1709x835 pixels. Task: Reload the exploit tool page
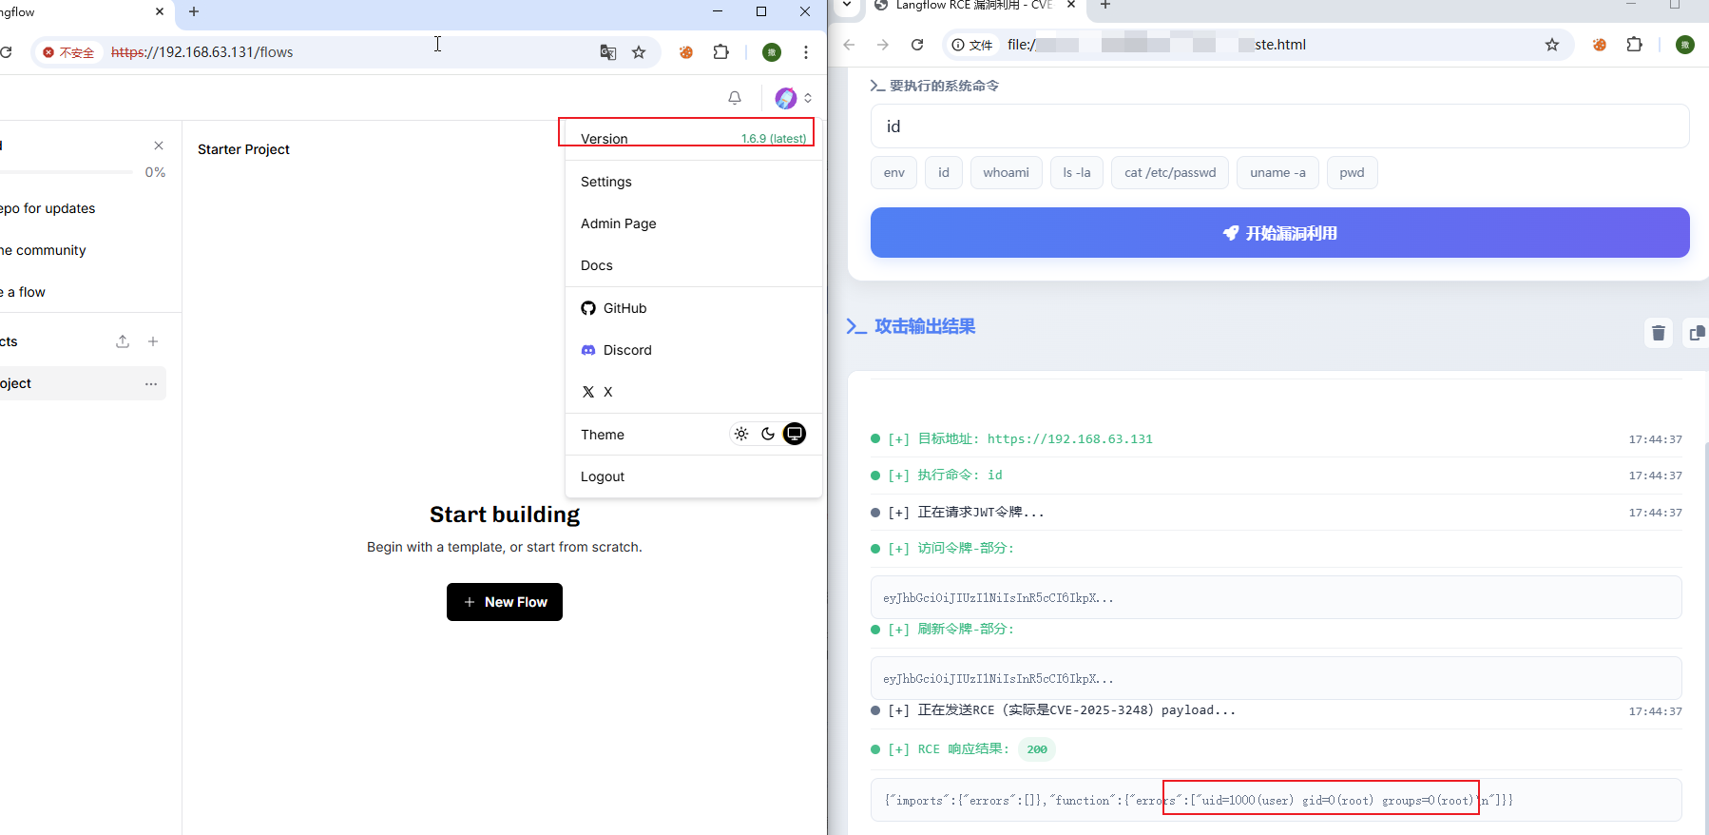[917, 45]
